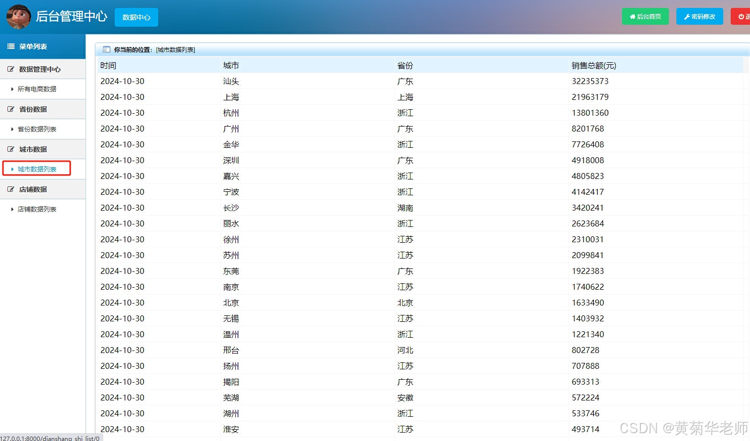Open 所有电商数据 menu link
Screen dimensions: 750x441
37,89
